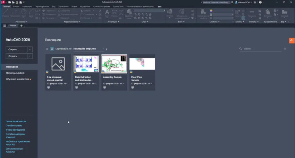Expand the Аннотации ribbon panel
Image resolution: width=295 pixels, height=158 pixels.
click(x=113, y=22)
